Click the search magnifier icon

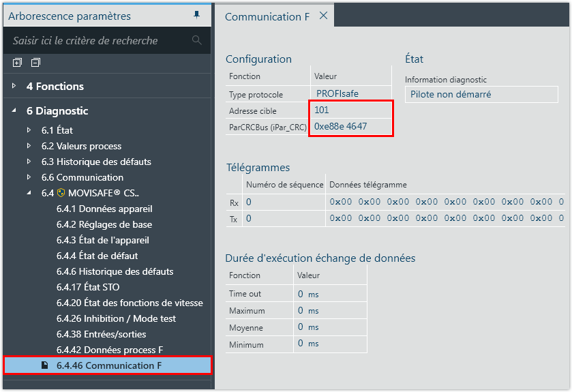tap(197, 41)
